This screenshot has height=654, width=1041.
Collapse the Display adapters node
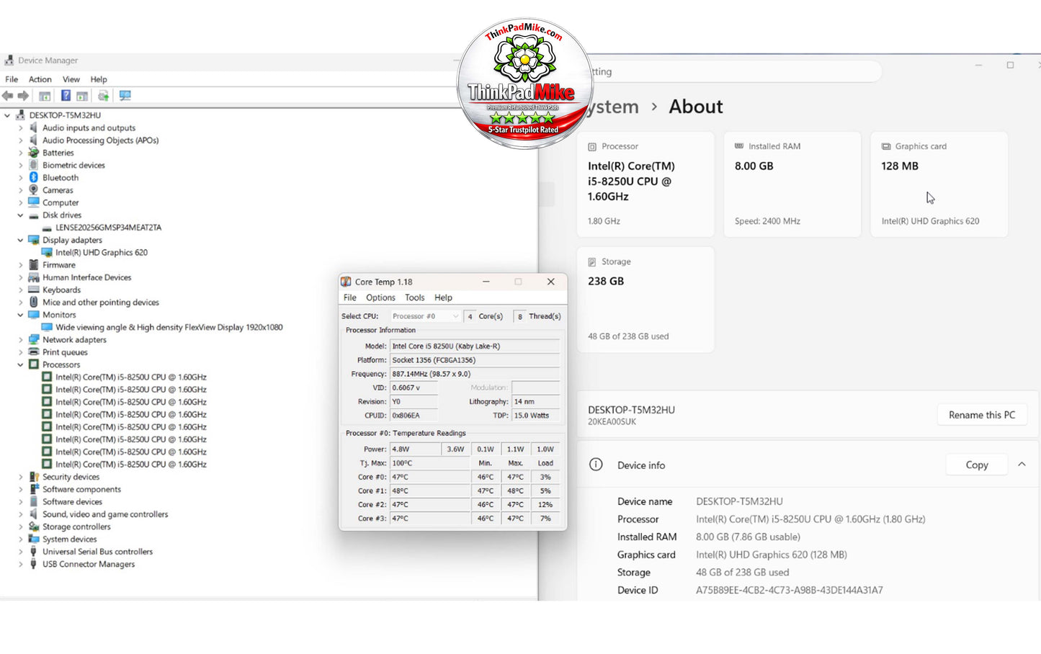(20, 241)
